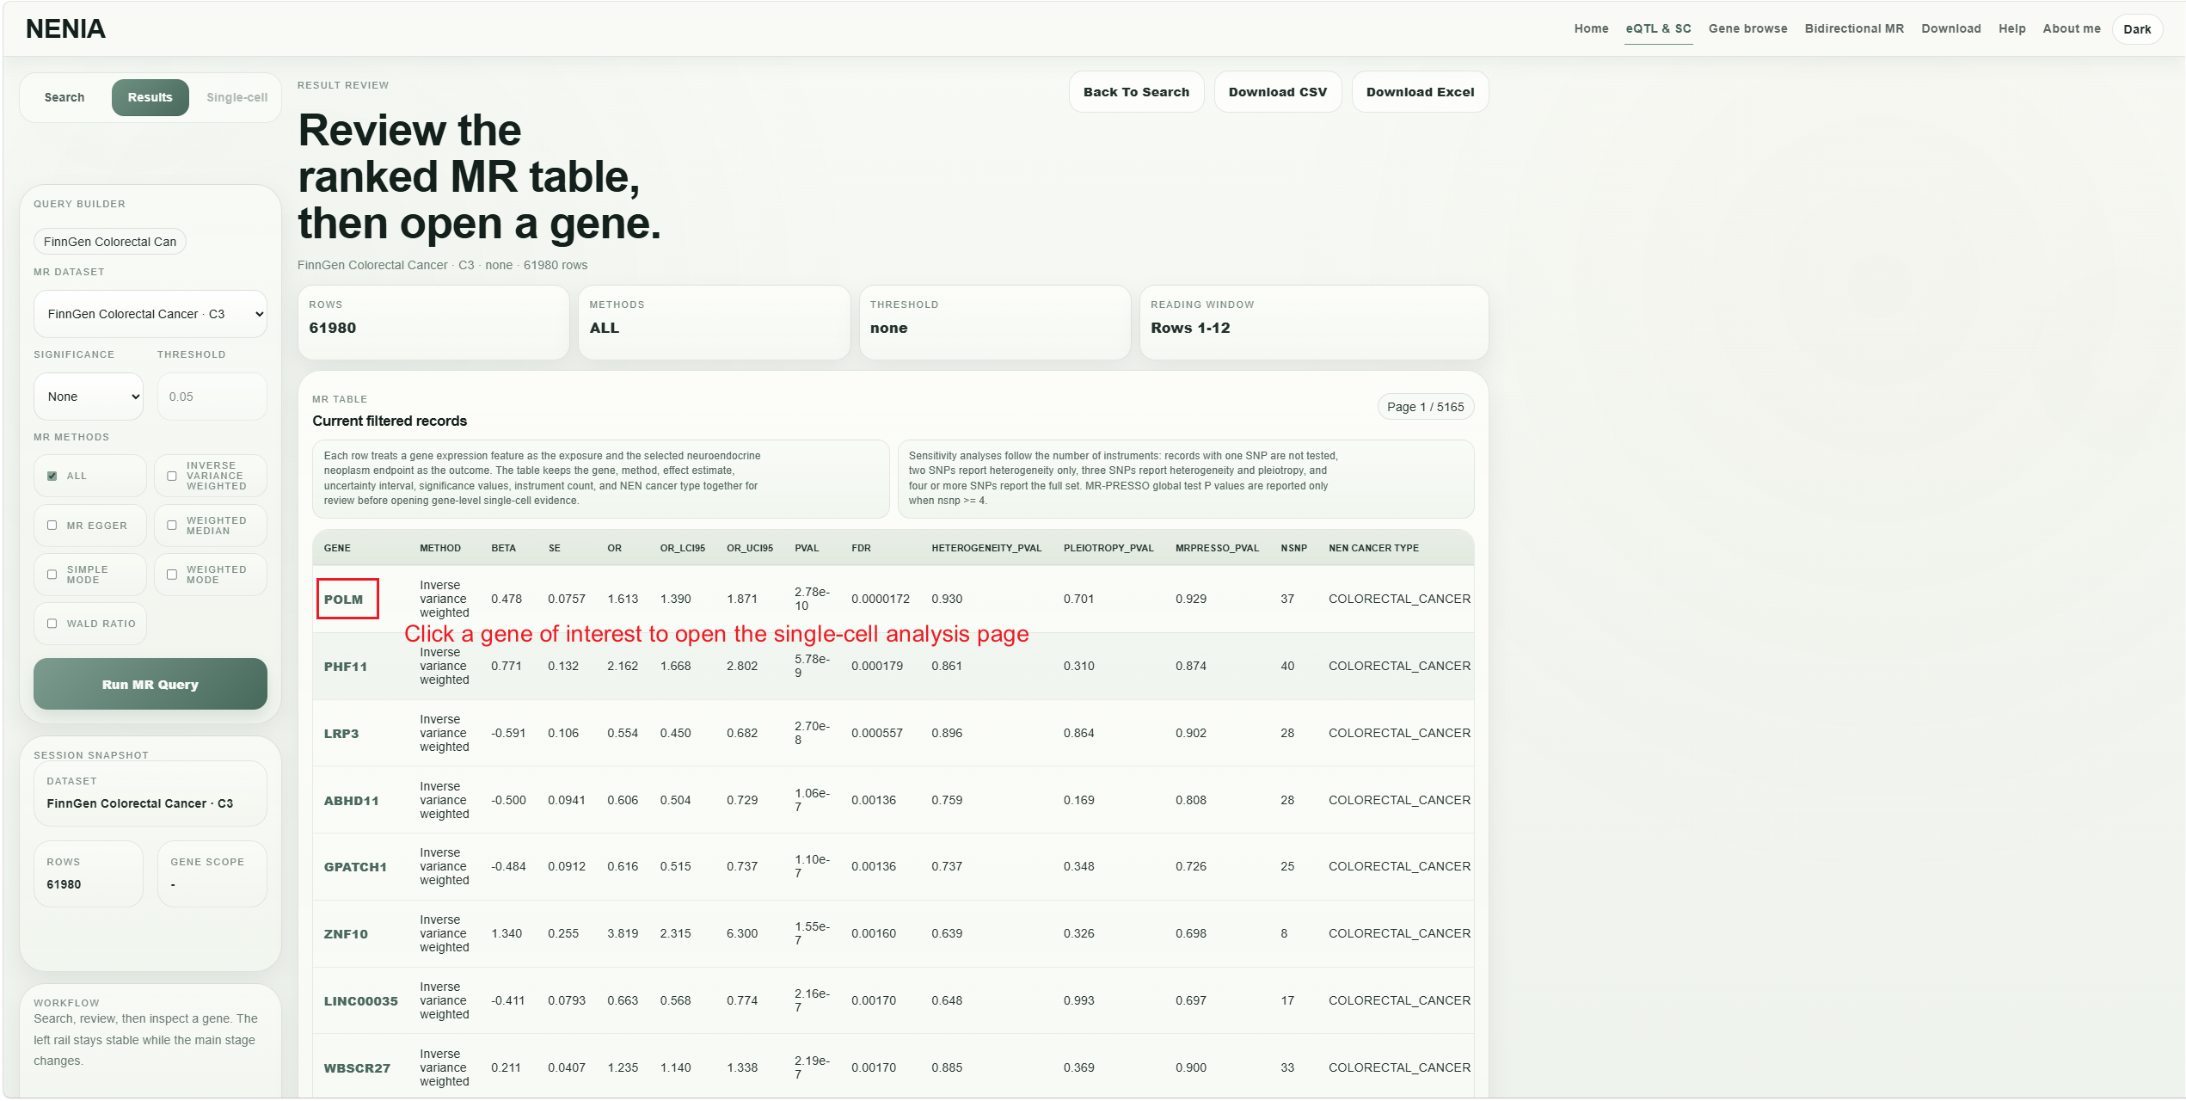This screenshot has height=1101, width=2186.
Task: Click the MRPRESSO_PVAL column header
Action: [1217, 548]
